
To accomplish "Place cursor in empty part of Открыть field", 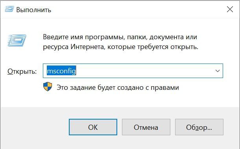I will [144, 71].
